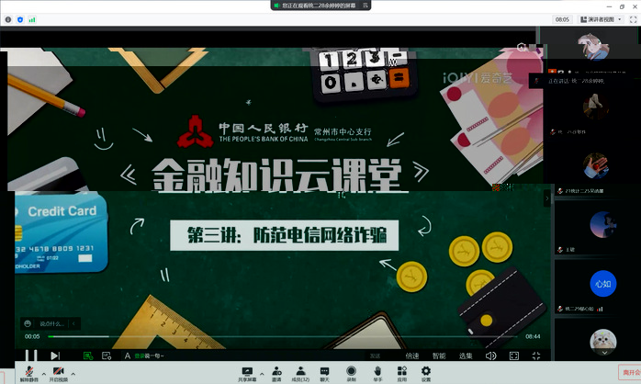Click the video volume speaker icon
The height and width of the screenshot is (384, 641).
tap(491, 356)
